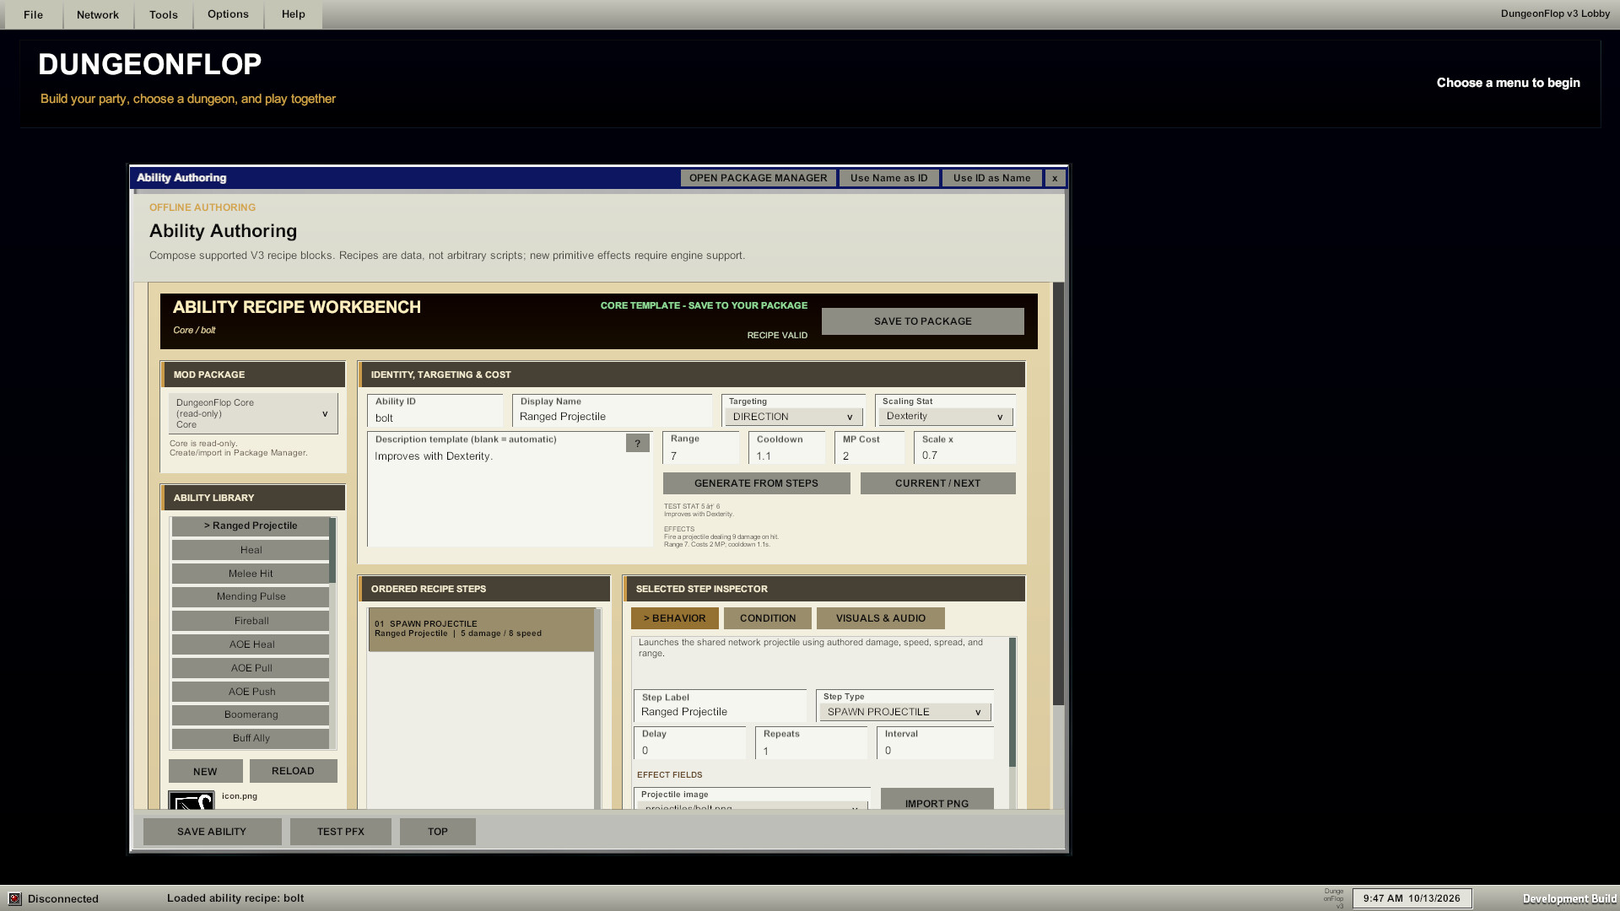Image resolution: width=1620 pixels, height=911 pixels.
Task: Select Boomerang in the Ability Library
Action: [251, 714]
